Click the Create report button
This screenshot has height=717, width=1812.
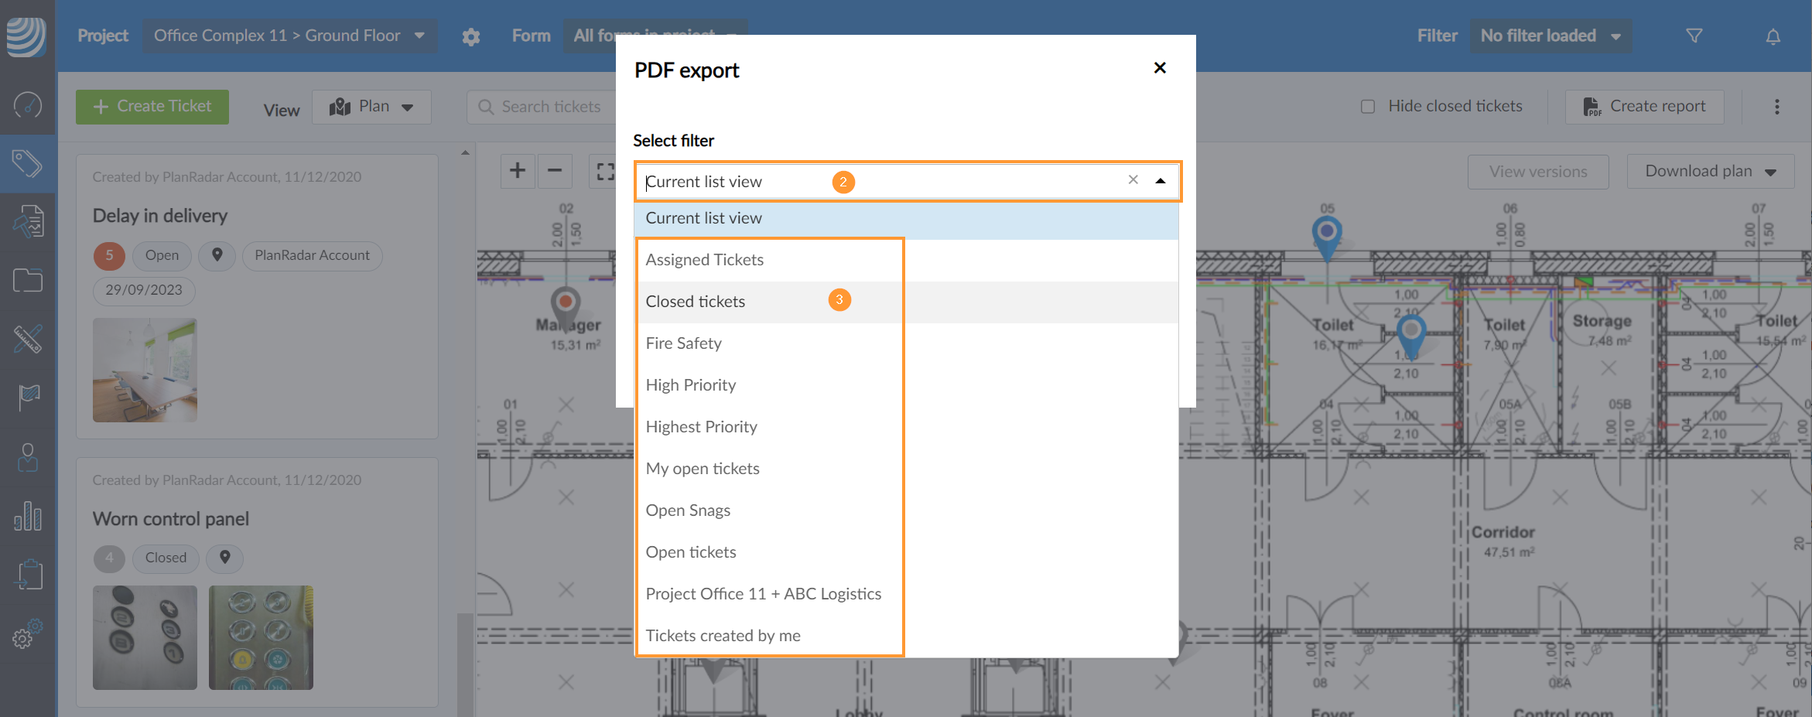(1644, 107)
